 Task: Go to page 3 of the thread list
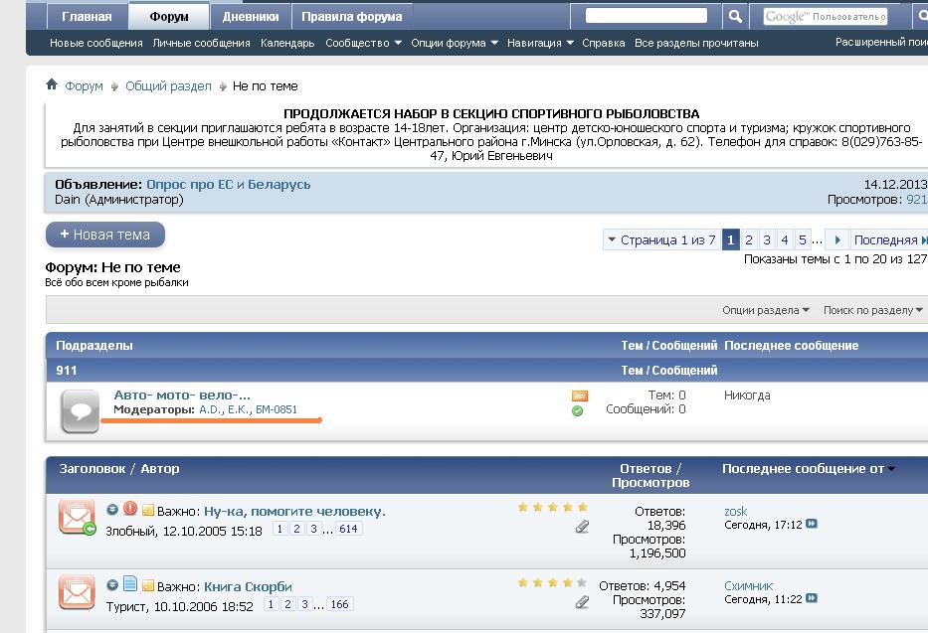[x=766, y=239]
